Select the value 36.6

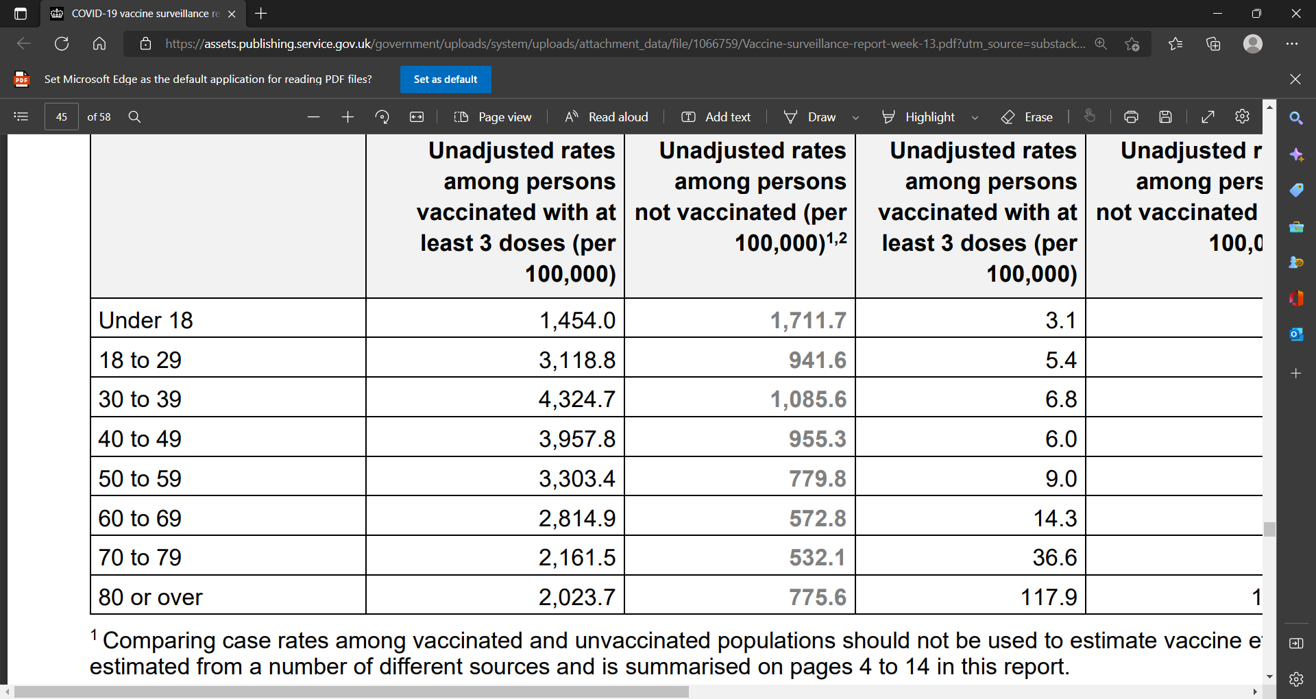1055,557
